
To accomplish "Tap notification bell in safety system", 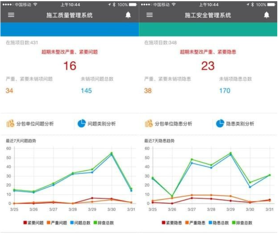I will [x=266, y=15].
